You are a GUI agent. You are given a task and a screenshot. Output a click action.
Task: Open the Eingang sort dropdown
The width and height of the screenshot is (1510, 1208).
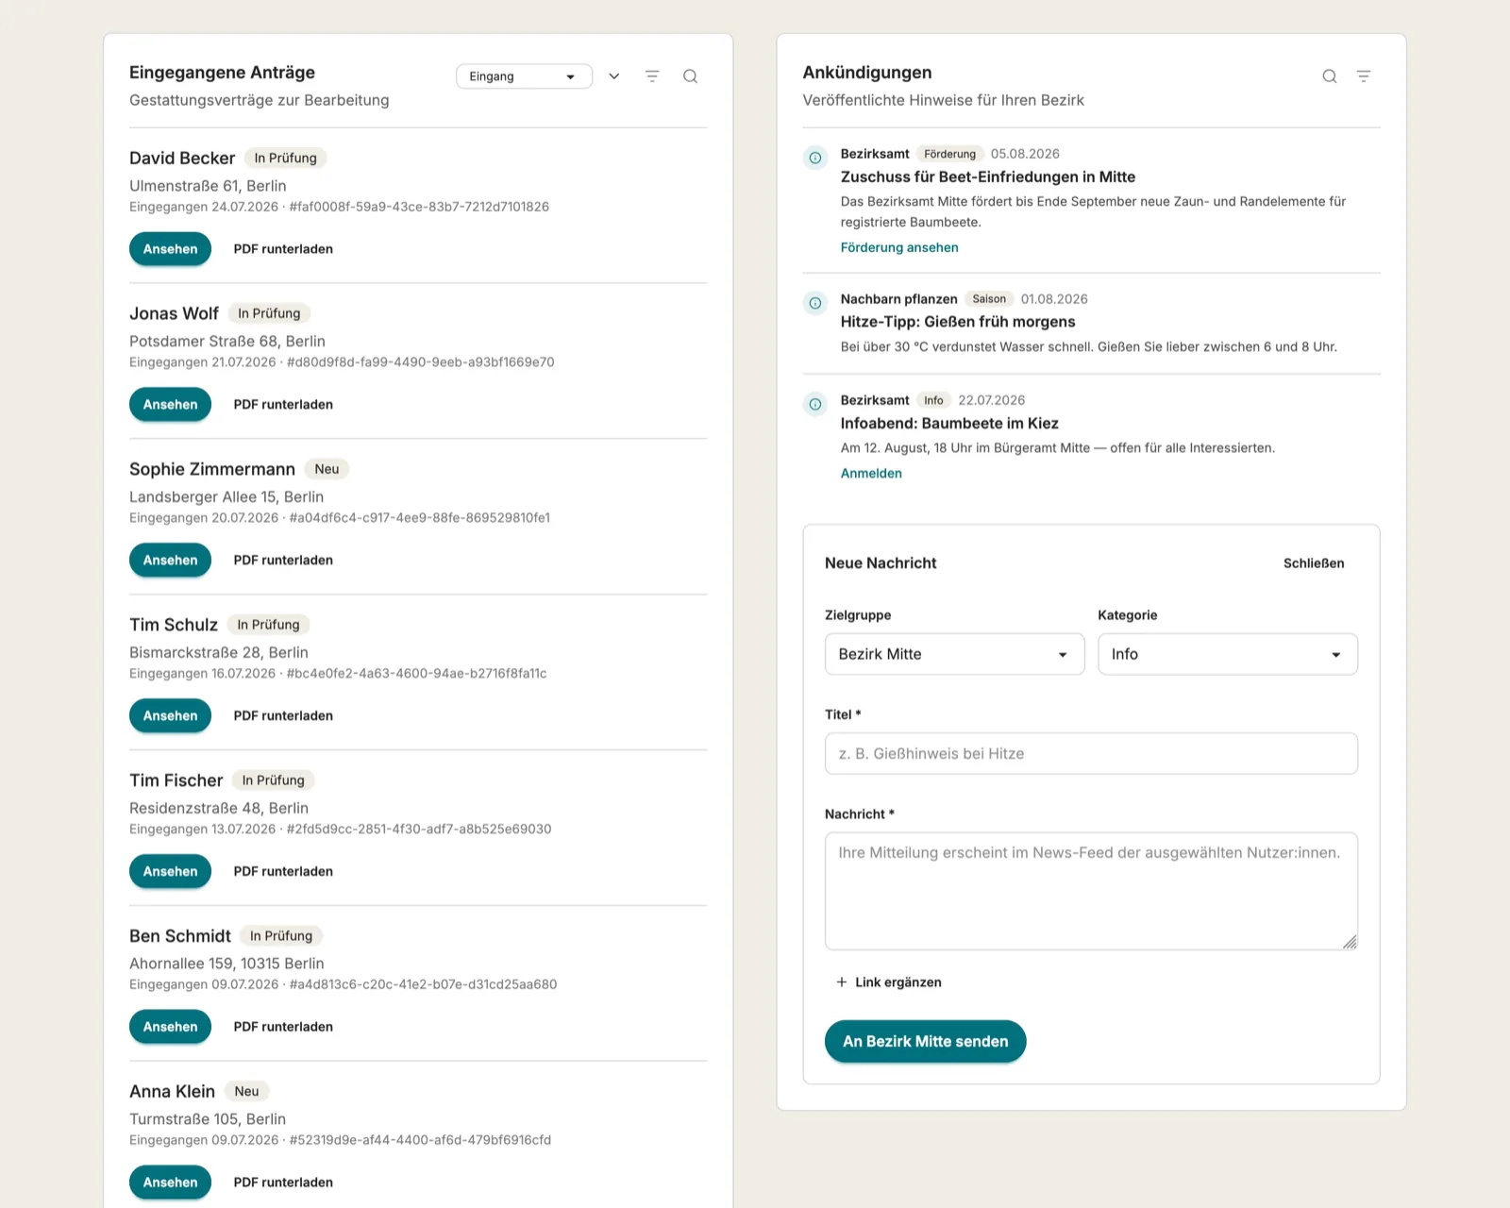(x=524, y=76)
